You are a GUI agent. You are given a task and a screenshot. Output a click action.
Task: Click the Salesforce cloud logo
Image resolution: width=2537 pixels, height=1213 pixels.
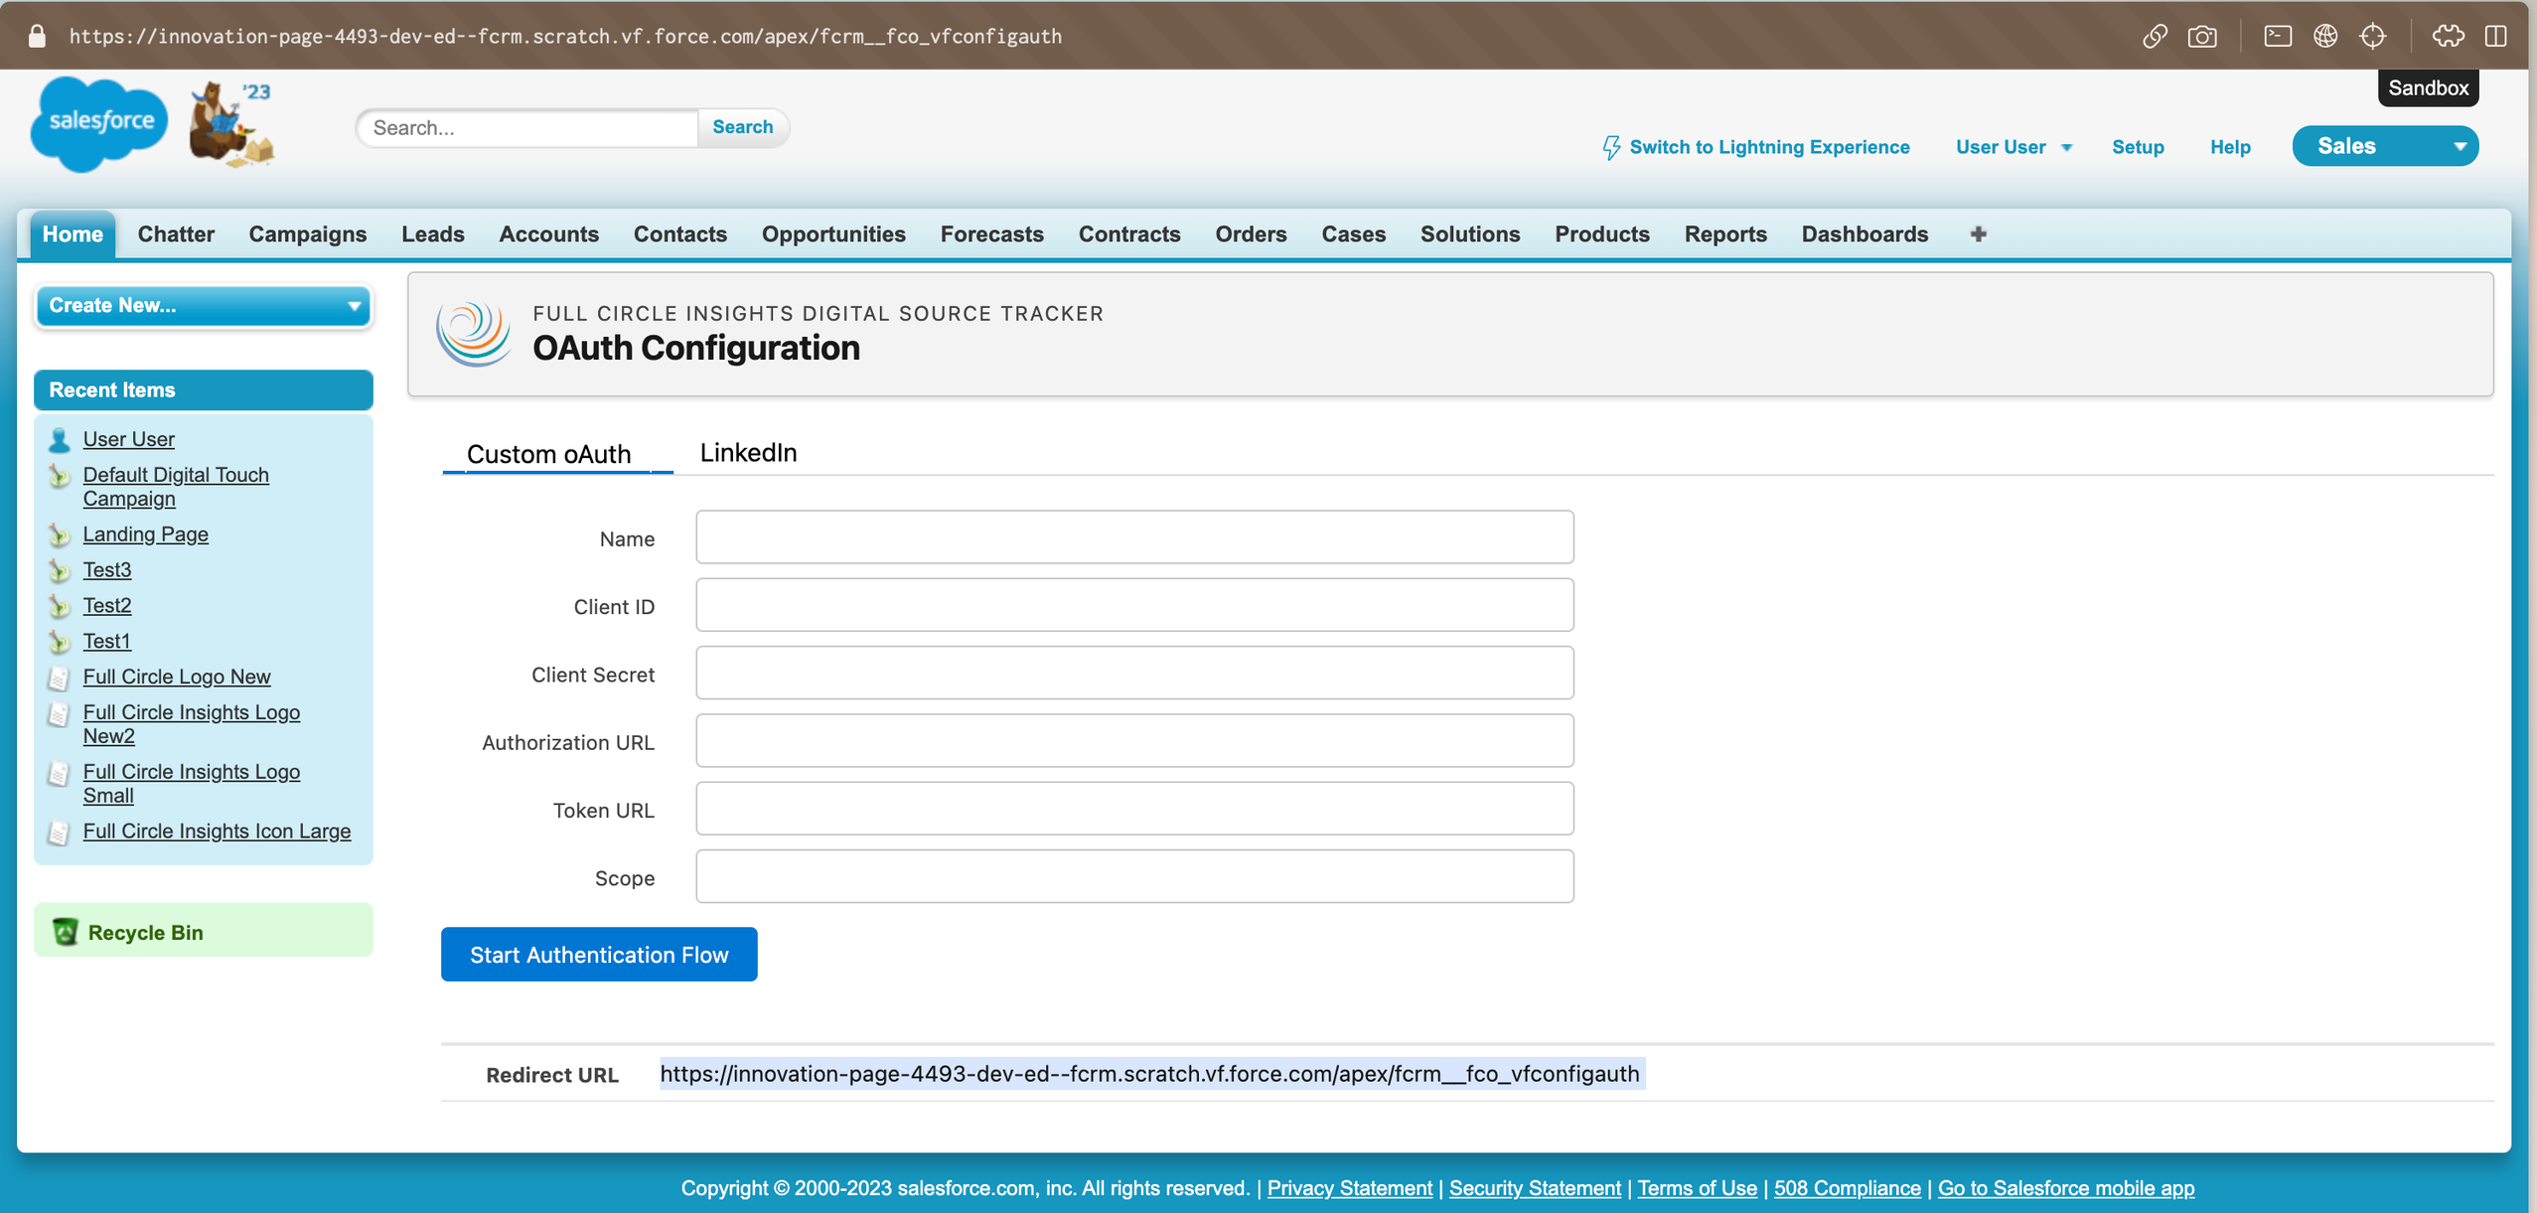tap(99, 123)
